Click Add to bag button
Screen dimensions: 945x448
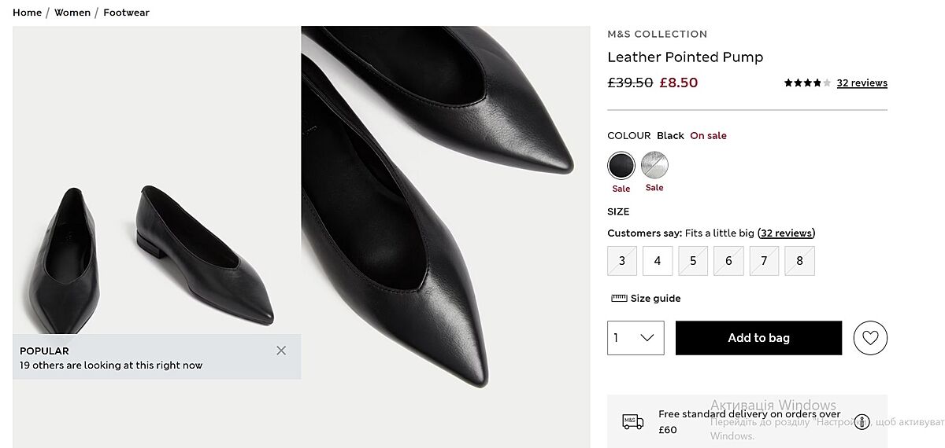point(758,338)
